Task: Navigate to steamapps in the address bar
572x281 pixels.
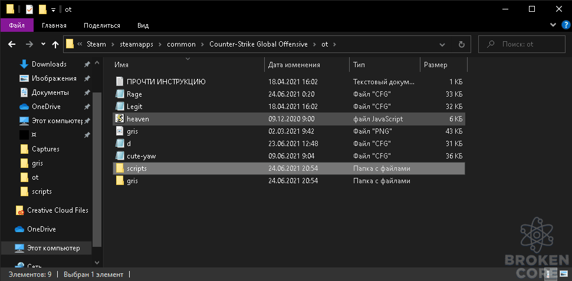Action: pos(136,44)
